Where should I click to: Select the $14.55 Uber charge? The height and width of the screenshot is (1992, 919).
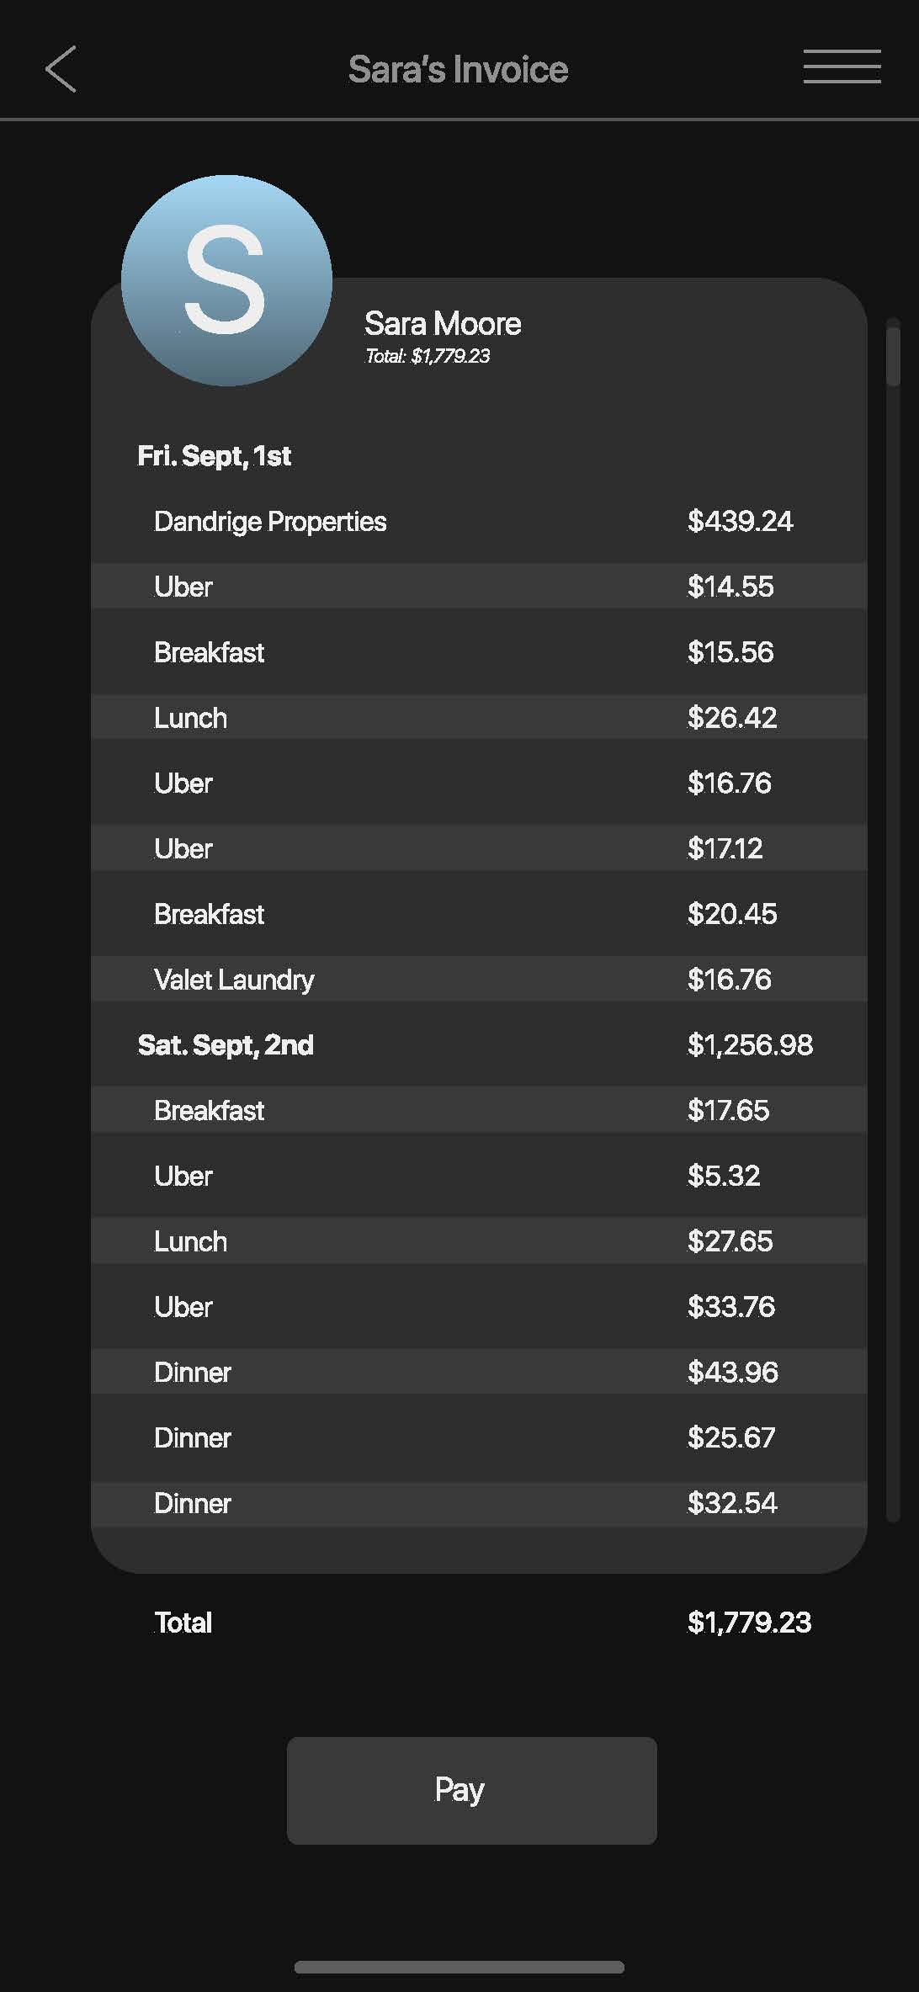(479, 587)
